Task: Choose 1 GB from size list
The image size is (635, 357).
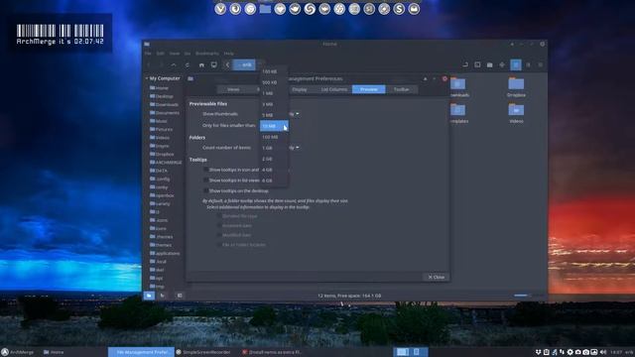Action: (x=274, y=148)
